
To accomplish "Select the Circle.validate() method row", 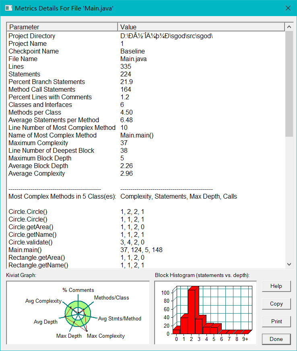I will pos(146,242).
